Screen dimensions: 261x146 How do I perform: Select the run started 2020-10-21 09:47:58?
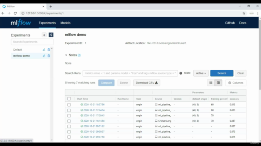(x=69, y=137)
